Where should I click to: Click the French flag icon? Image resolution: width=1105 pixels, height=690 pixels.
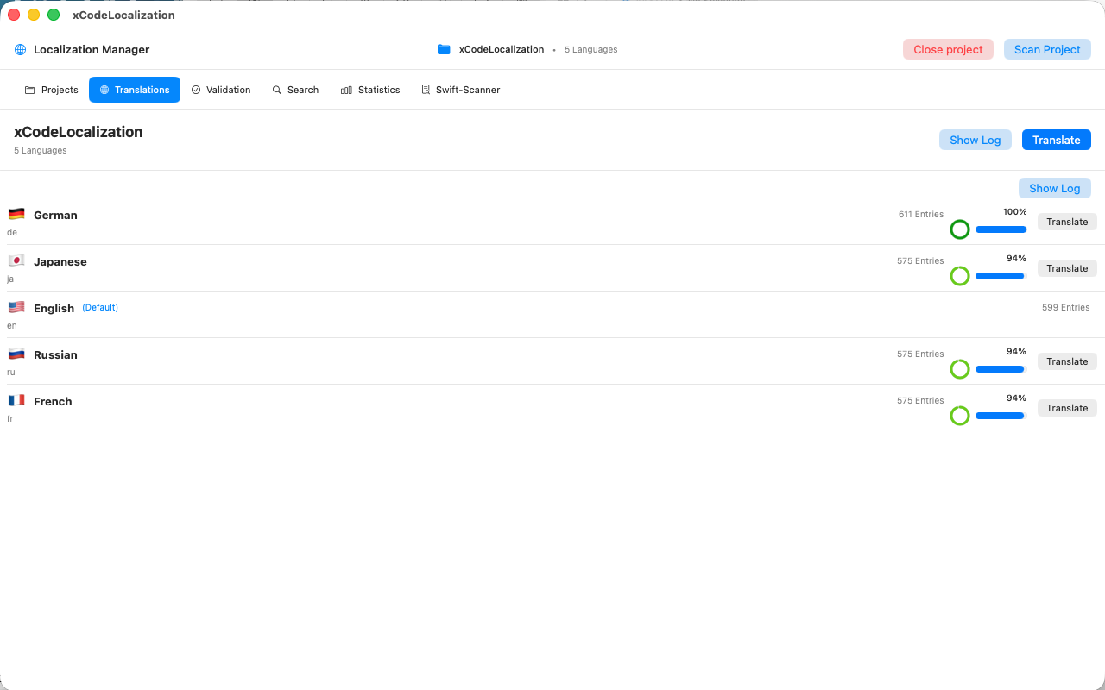tap(16, 399)
